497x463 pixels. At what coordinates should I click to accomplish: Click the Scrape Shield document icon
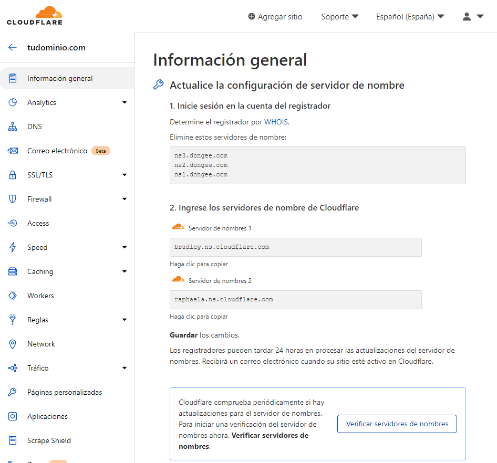(x=13, y=440)
